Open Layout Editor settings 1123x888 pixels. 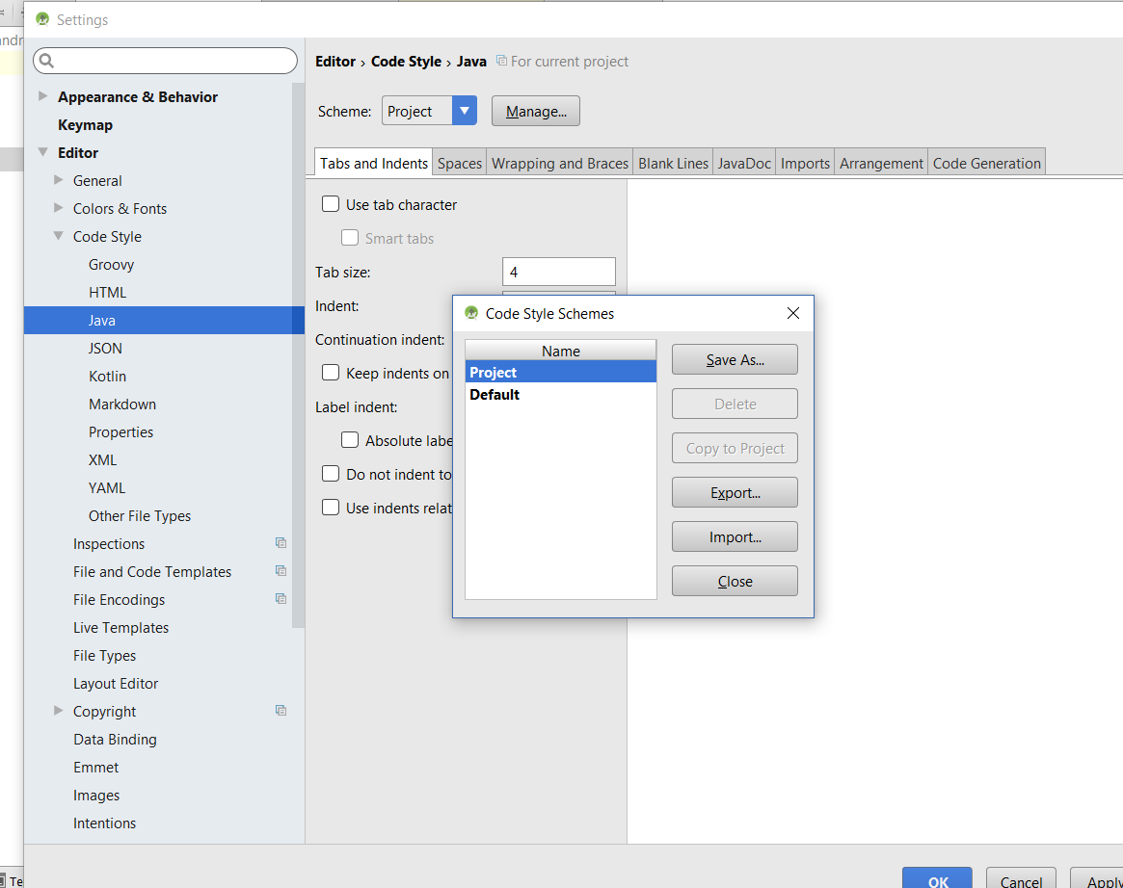tap(116, 683)
